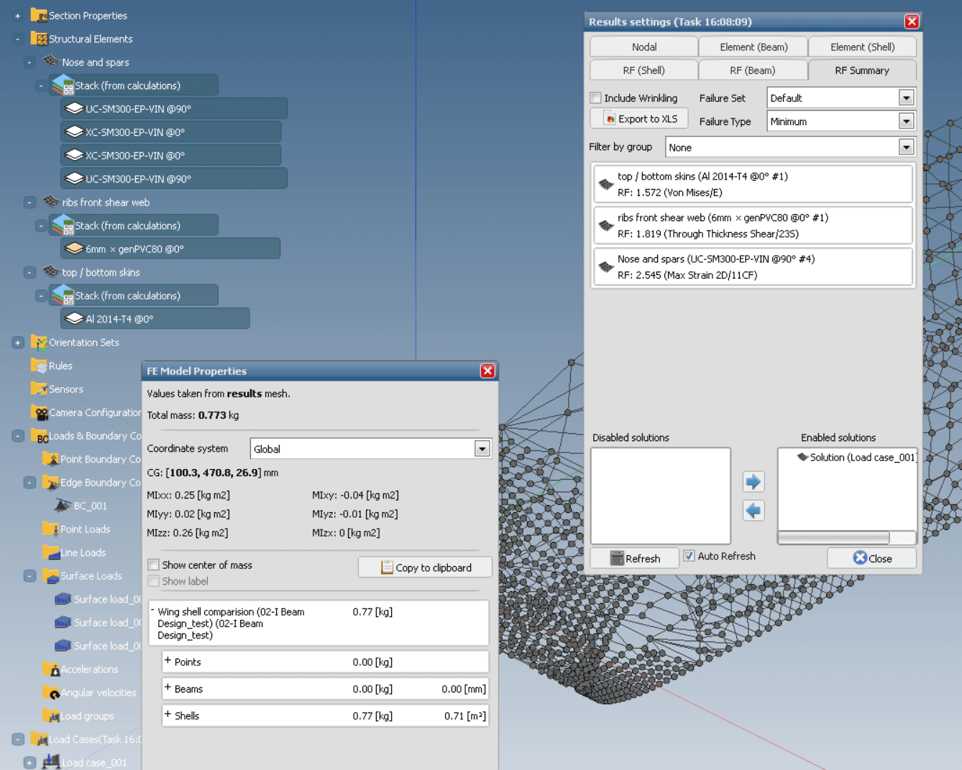Toggle Auto Refresh checkbox

(689, 556)
